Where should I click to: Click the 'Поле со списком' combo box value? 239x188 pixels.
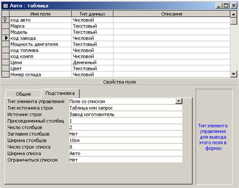122,101
